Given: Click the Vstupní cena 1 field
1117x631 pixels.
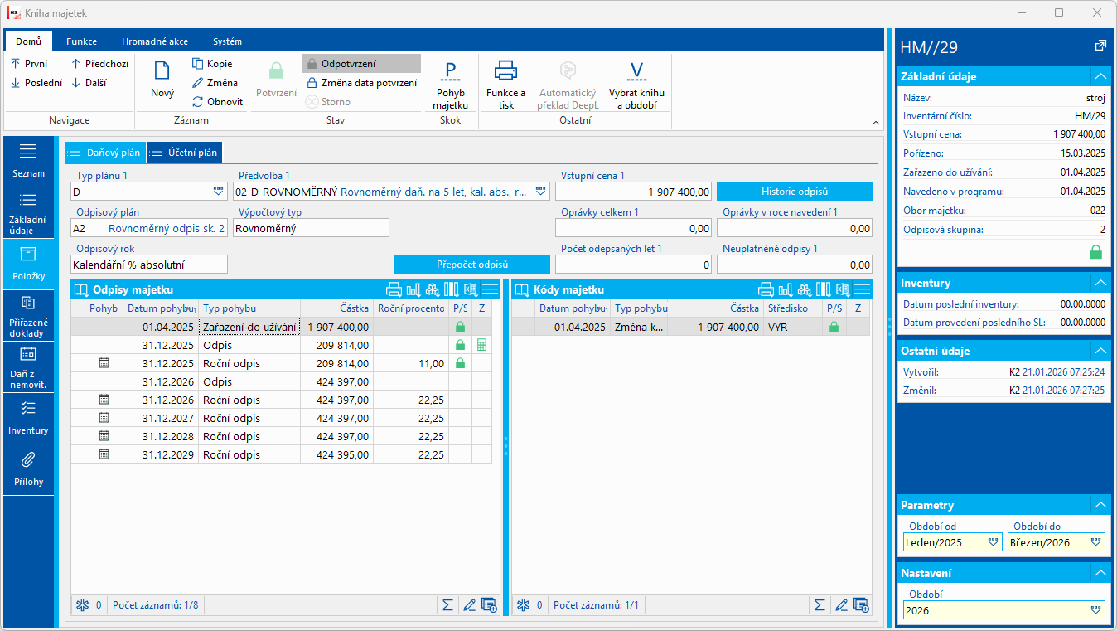Looking at the screenshot, I should click(x=633, y=192).
